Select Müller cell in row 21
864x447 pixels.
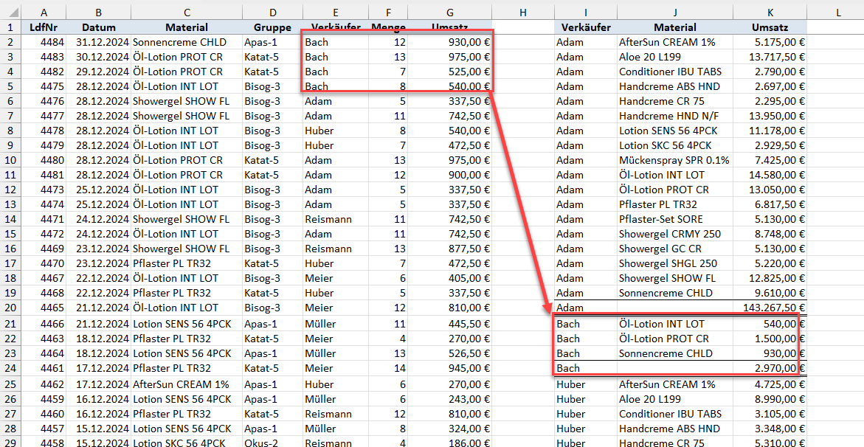(x=335, y=324)
